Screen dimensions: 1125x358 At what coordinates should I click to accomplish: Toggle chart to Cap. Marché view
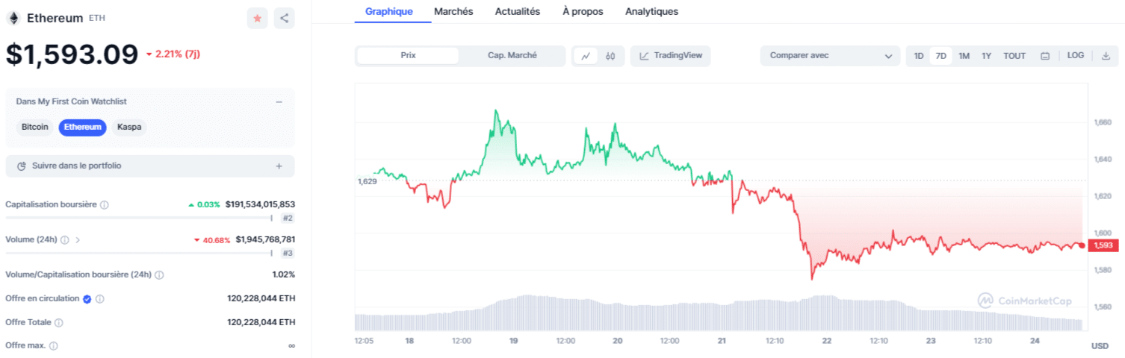coord(512,56)
